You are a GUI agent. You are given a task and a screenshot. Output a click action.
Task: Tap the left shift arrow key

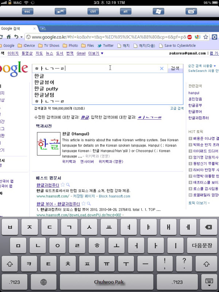(x=10, y=264)
